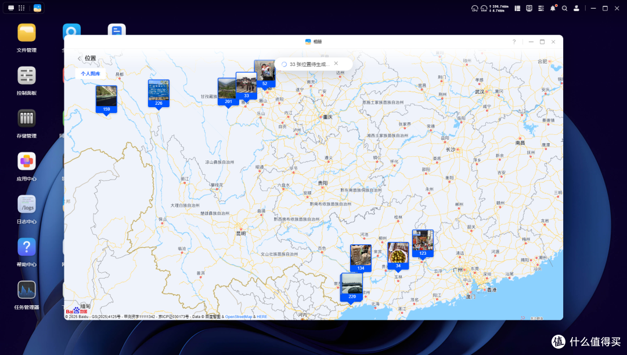This screenshot has height=355, width=627.
Task: Open the 文件管理 desktop app
Action: pyautogui.click(x=26, y=32)
